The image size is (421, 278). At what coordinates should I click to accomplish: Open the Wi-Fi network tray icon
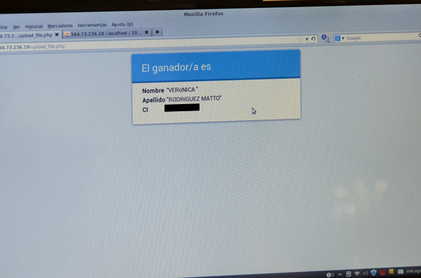tap(357, 272)
